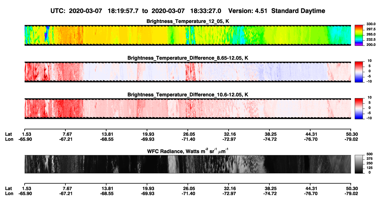Select the Brightness_Temperature_12_05 image strip

coord(187,35)
